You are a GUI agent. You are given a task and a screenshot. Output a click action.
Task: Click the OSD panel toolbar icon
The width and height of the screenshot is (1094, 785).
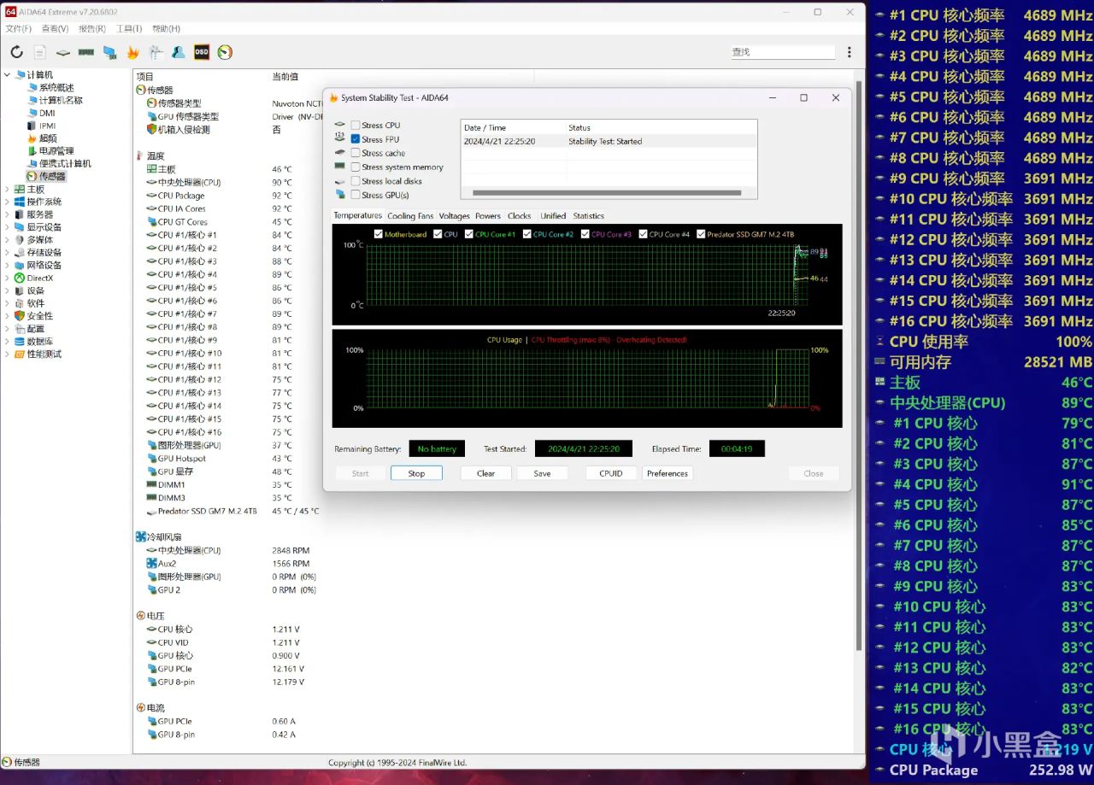pyautogui.click(x=202, y=52)
